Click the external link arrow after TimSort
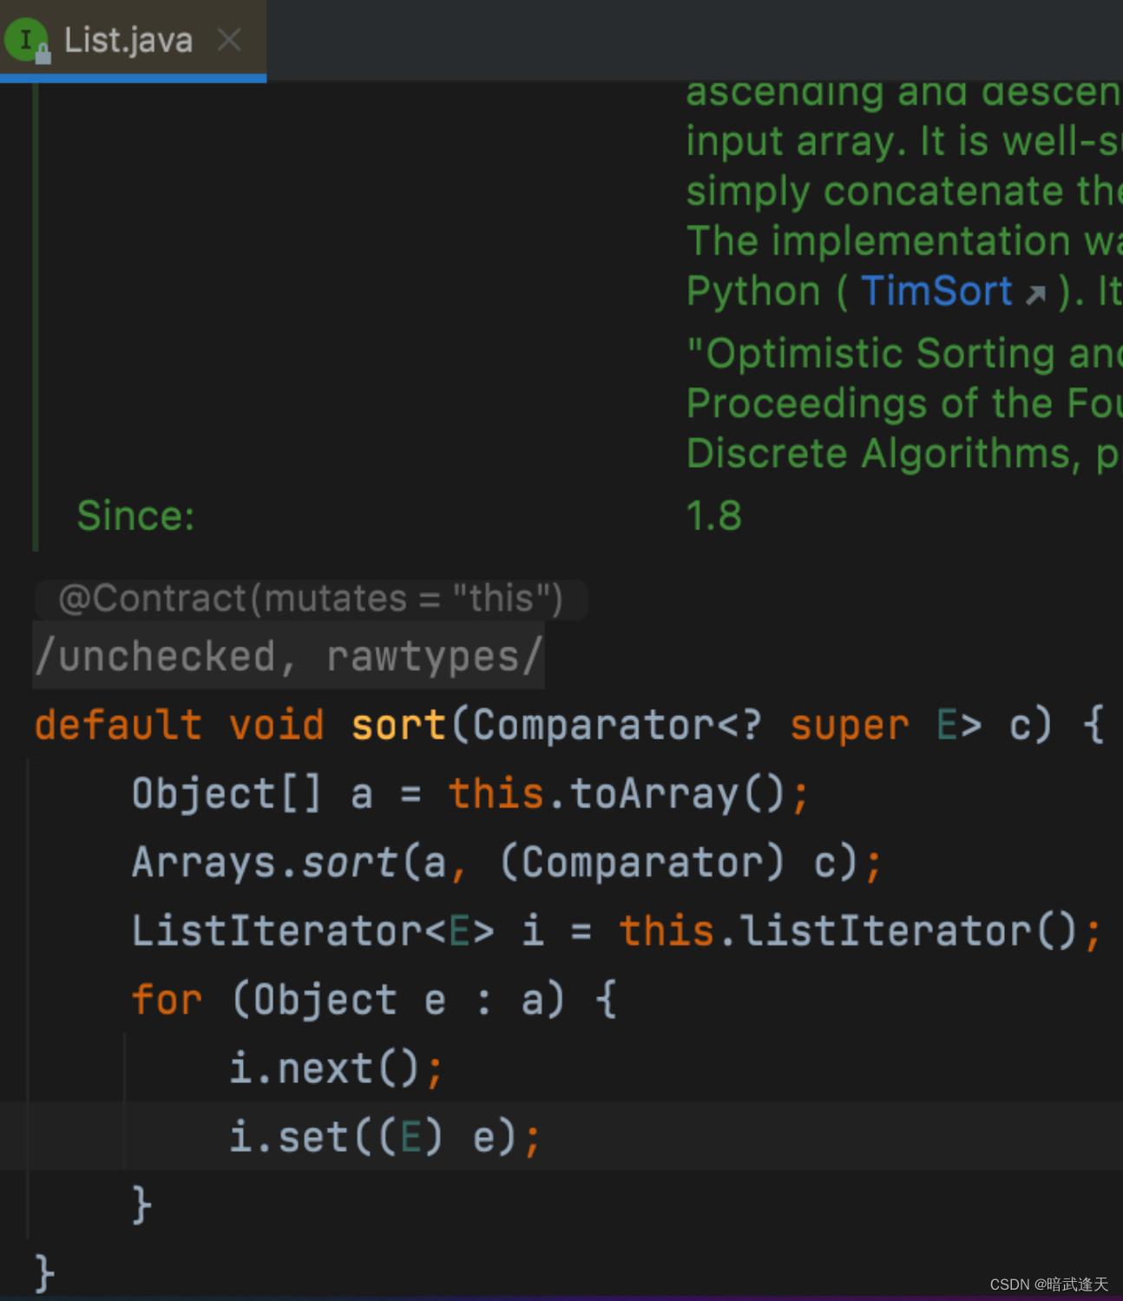 [x=1035, y=294]
